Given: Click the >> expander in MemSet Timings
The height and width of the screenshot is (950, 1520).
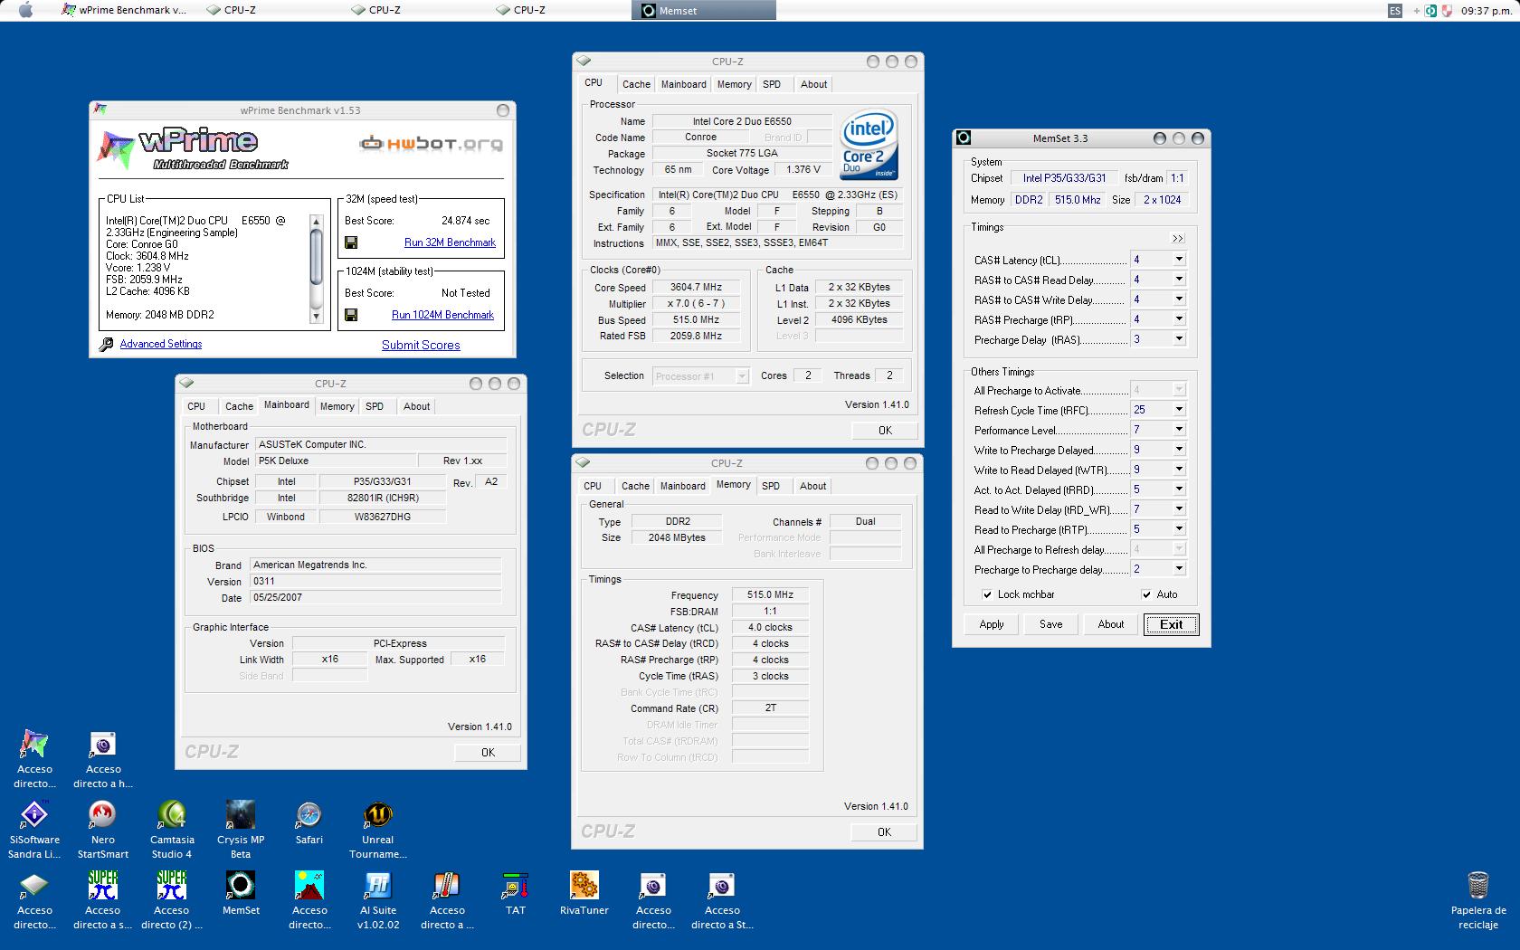Looking at the screenshot, I should tap(1177, 239).
